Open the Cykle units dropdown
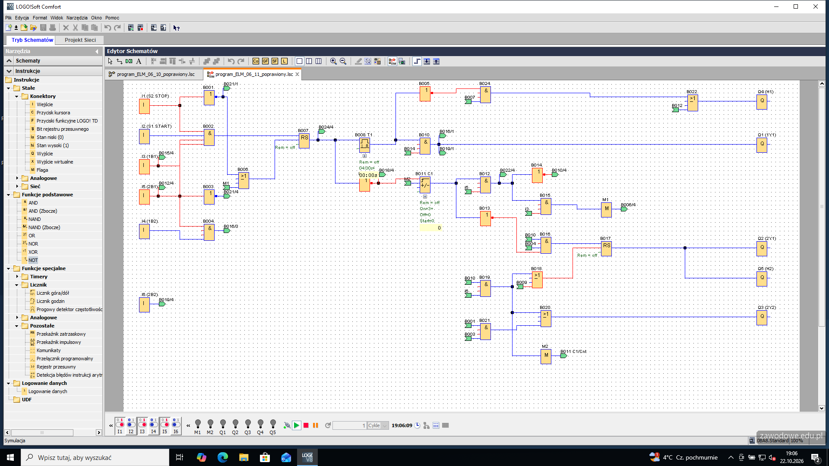Image resolution: width=829 pixels, height=466 pixels. click(378, 425)
